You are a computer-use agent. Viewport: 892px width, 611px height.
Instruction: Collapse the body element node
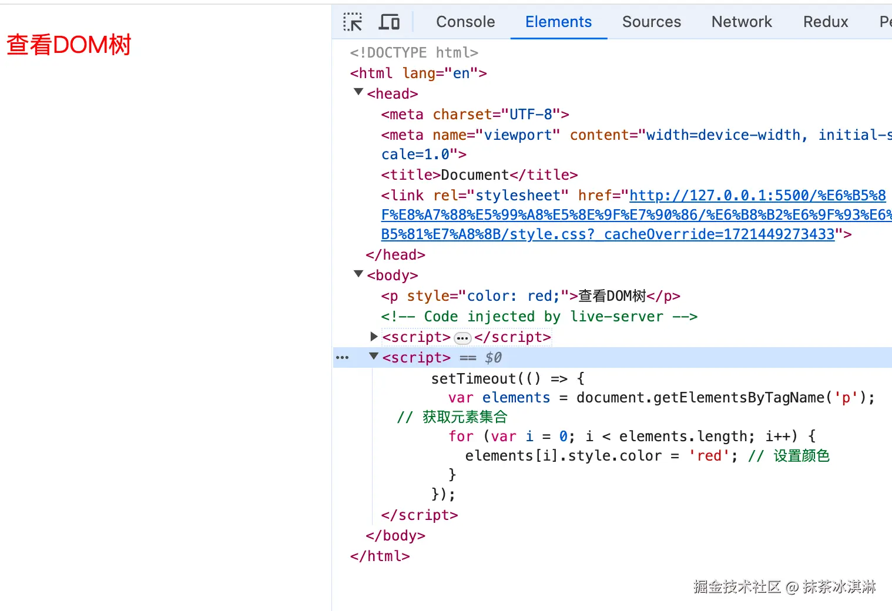358,274
